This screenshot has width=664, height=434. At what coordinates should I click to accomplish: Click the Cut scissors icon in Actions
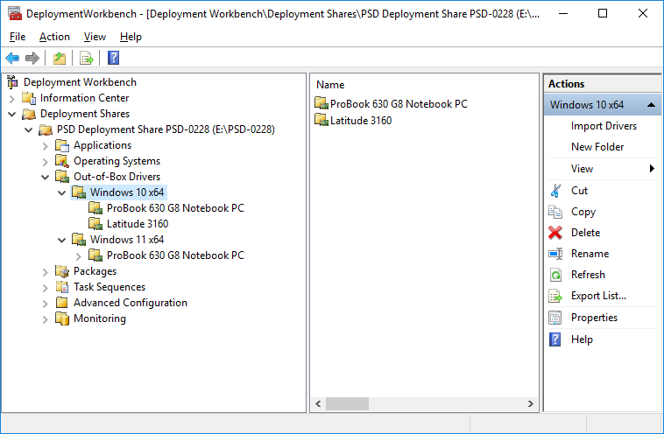555,191
